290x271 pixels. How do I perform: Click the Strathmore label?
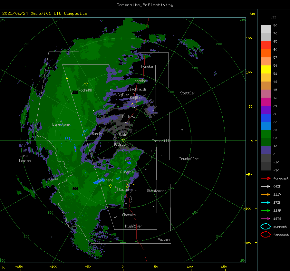coord(157,191)
